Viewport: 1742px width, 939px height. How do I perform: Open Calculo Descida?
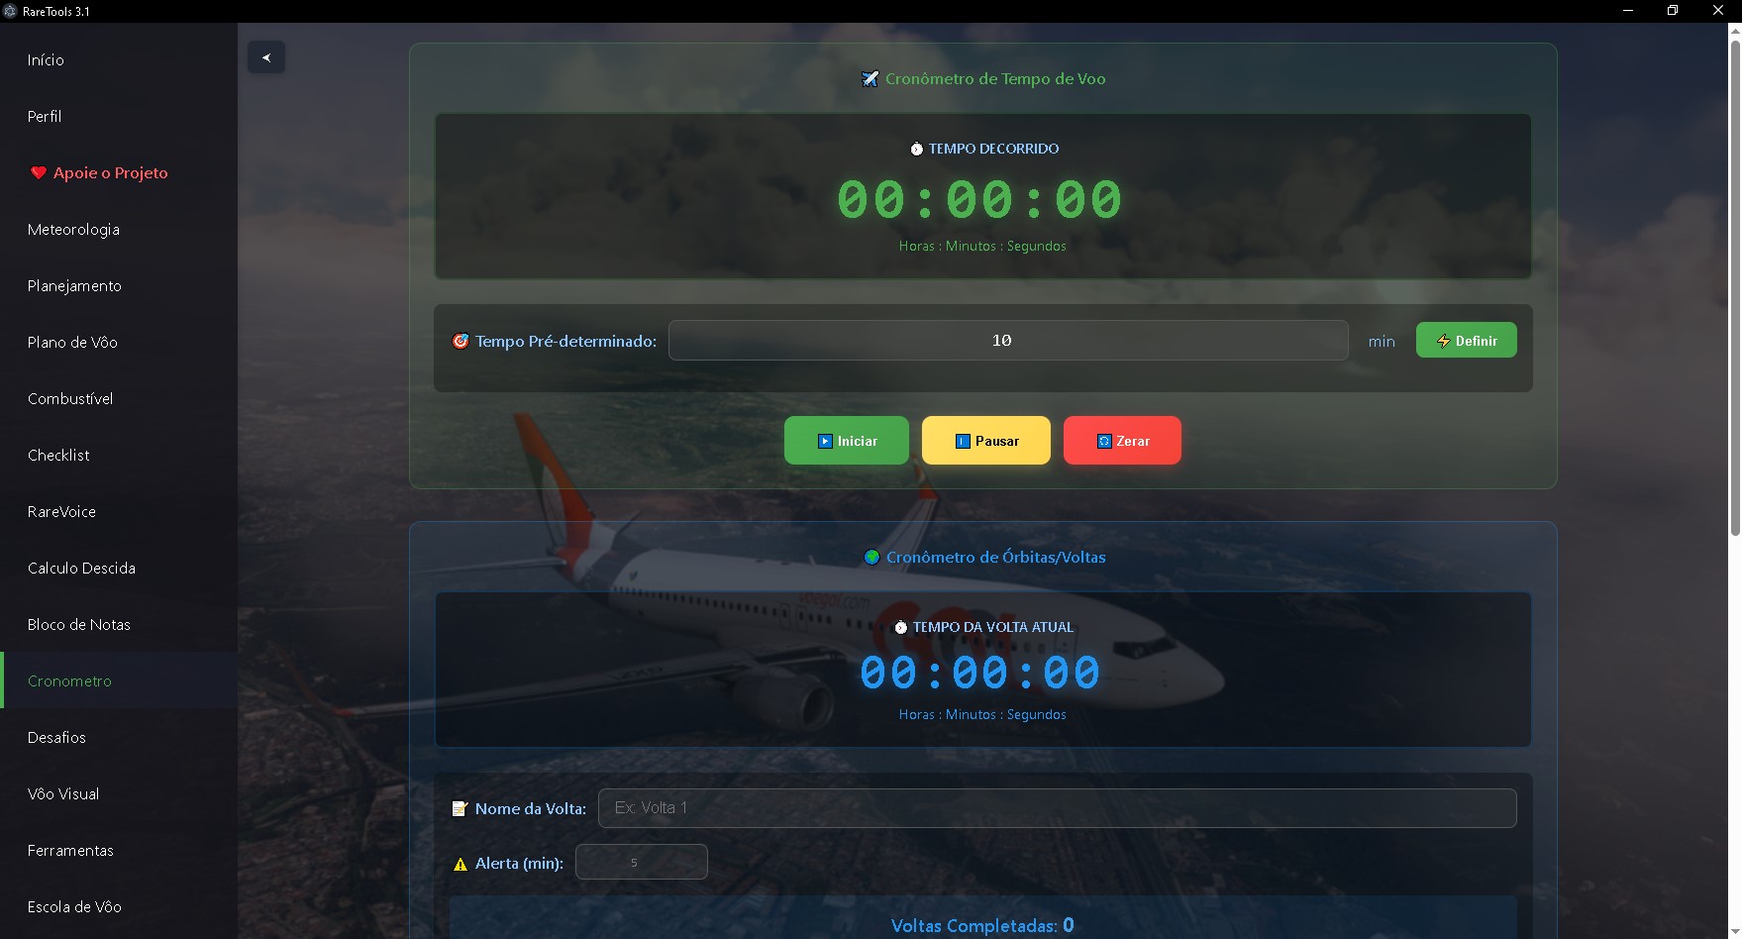[119, 569]
